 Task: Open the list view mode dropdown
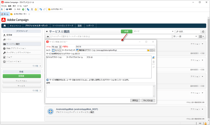[x=201, y=36]
